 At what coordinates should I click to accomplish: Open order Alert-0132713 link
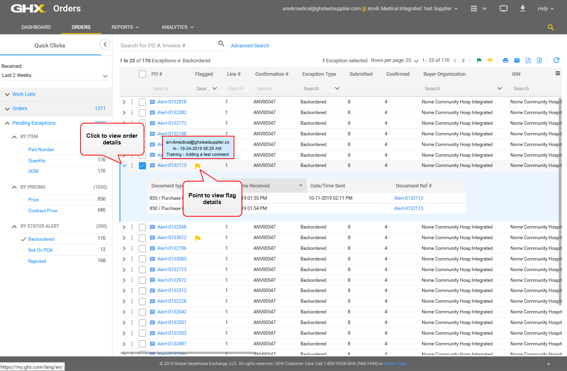tap(172, 270)
